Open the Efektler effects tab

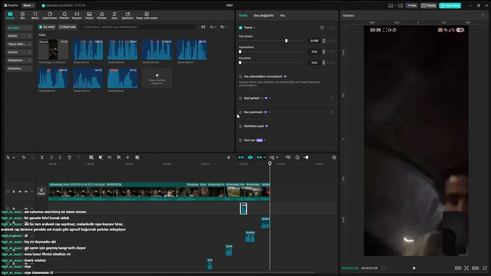point(64,15)
